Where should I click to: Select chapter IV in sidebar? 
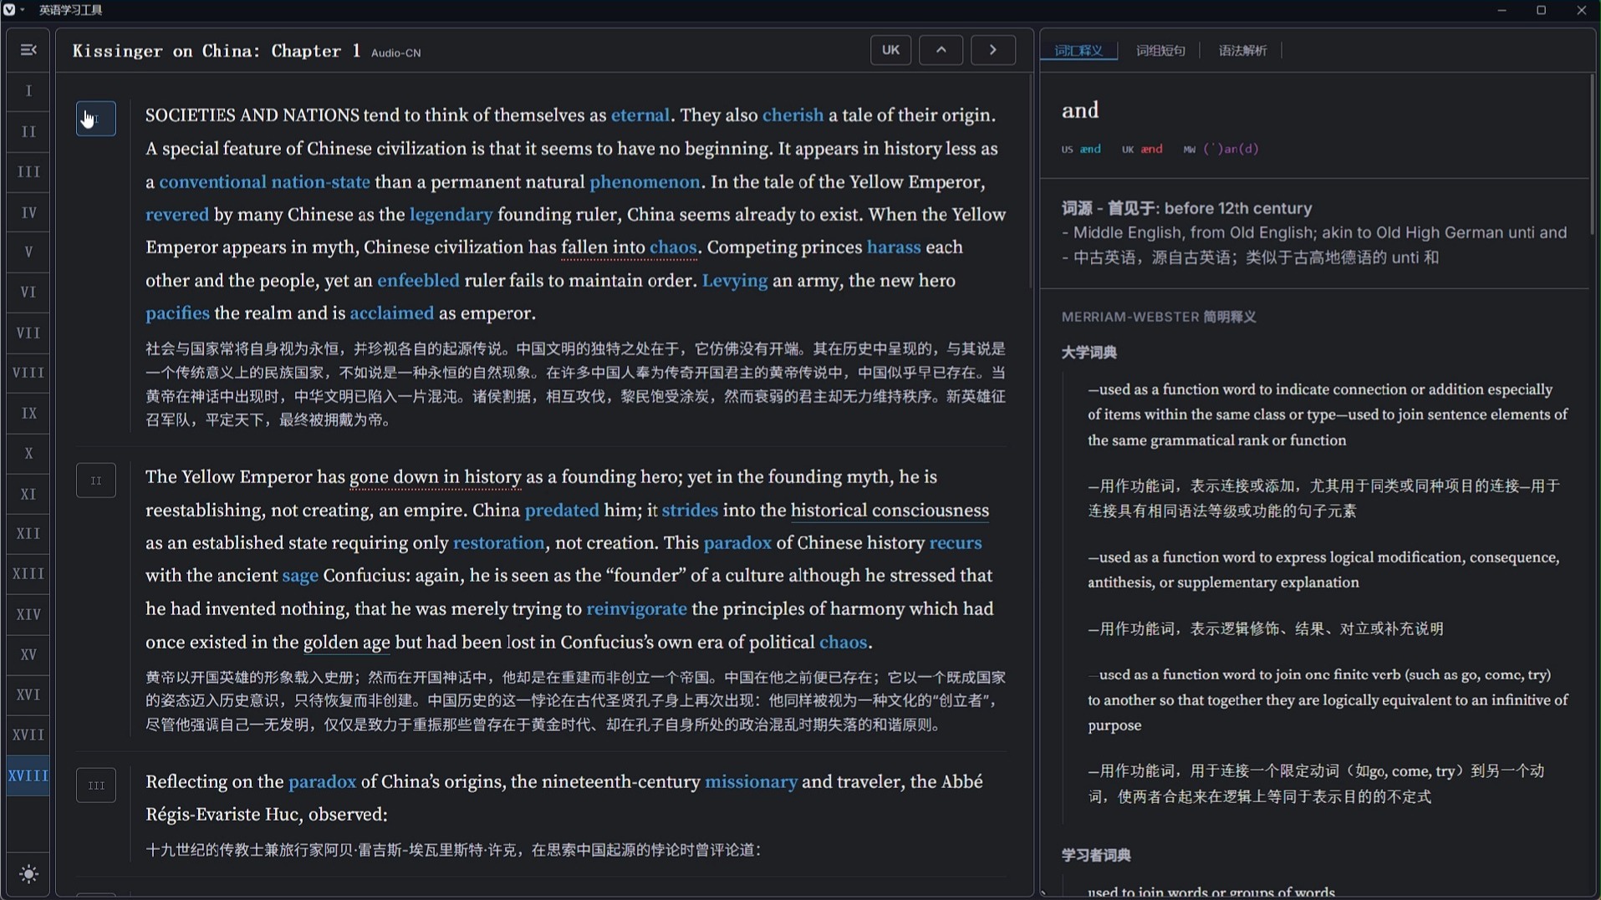click(28, 213)
